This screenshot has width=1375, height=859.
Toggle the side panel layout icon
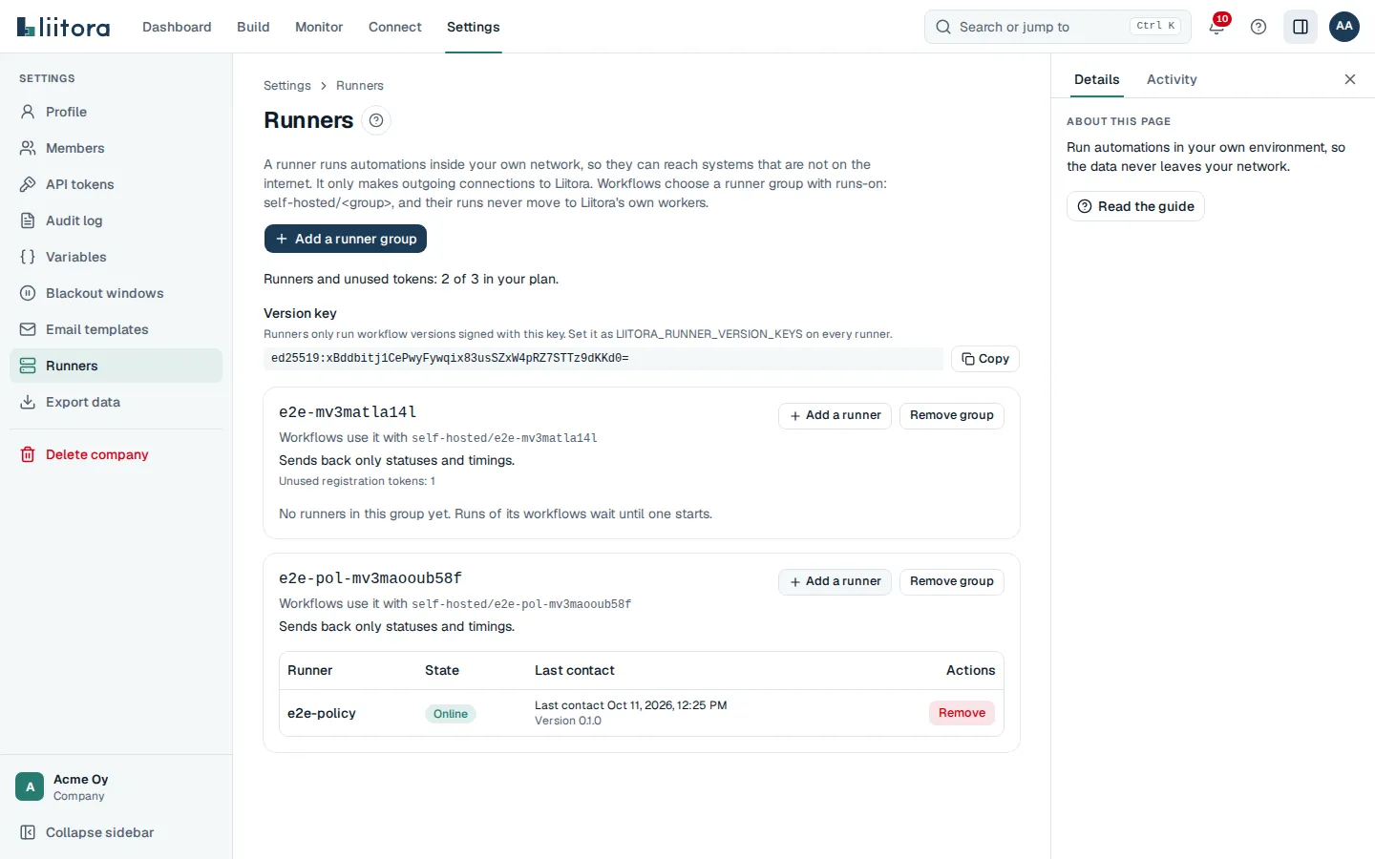click(x=1301, y=27)
